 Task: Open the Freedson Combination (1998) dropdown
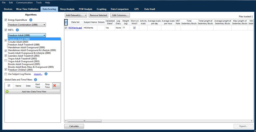(x=27, y=25)
